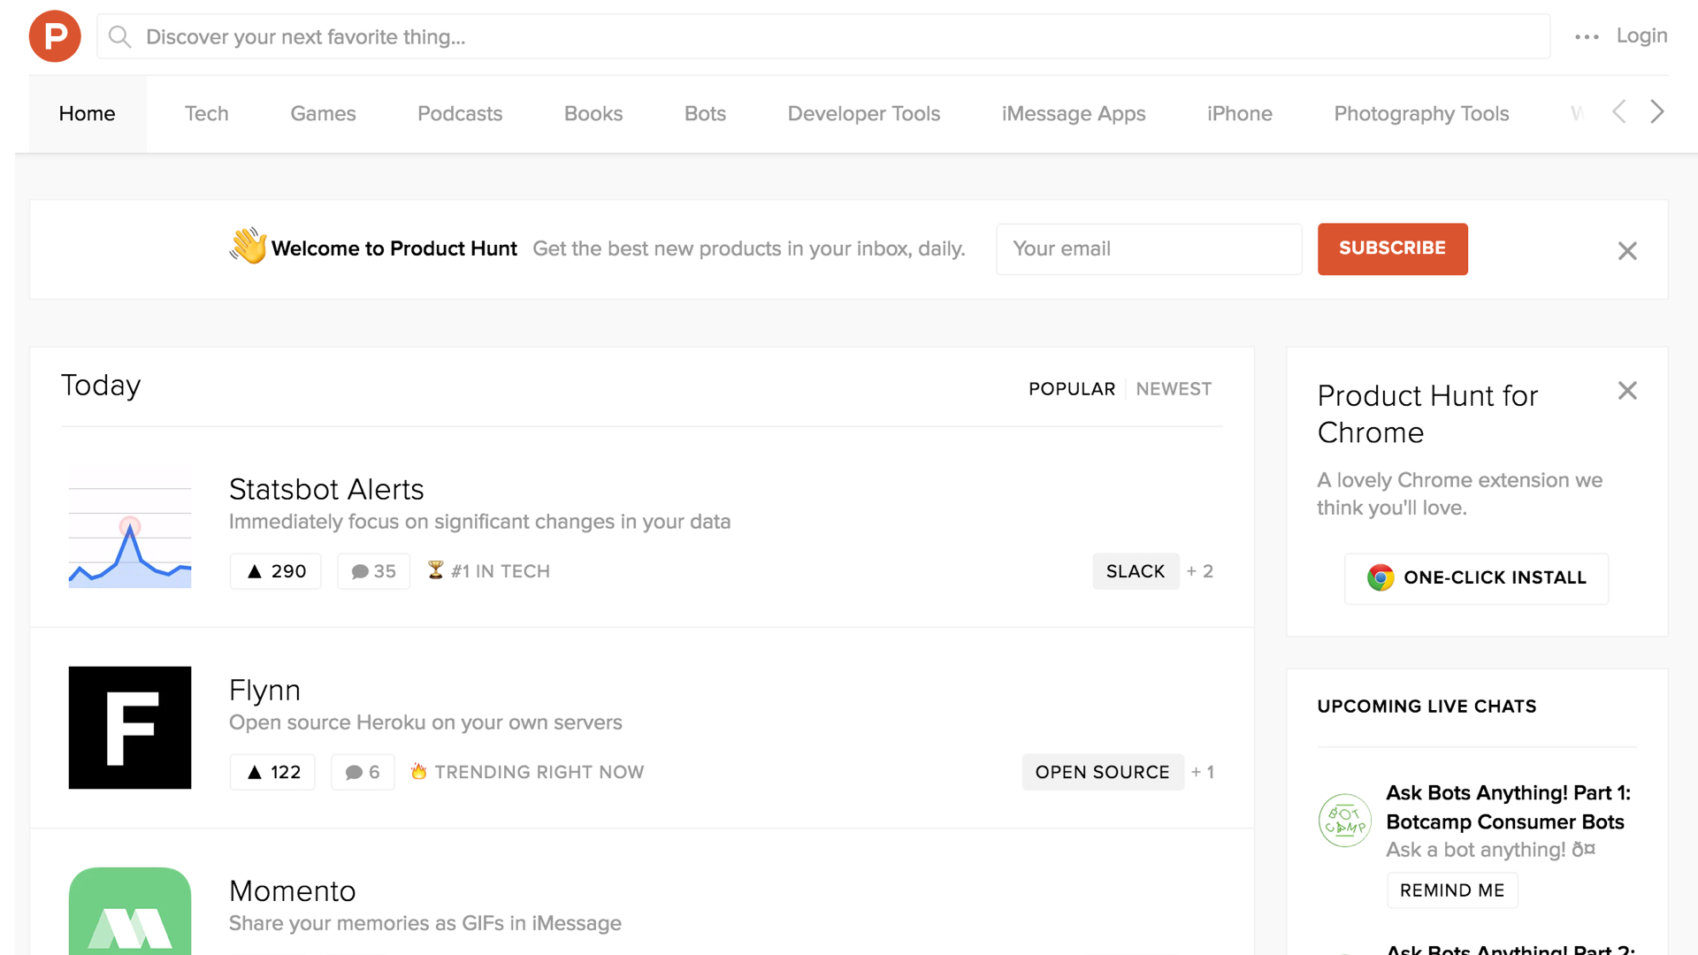Click inside the Your email field

point(1148,248)
